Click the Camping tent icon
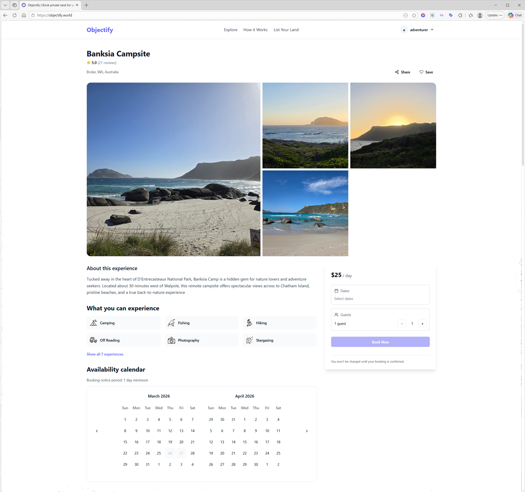Viewport: 525px width, 492px height. [x=94, y=323]
